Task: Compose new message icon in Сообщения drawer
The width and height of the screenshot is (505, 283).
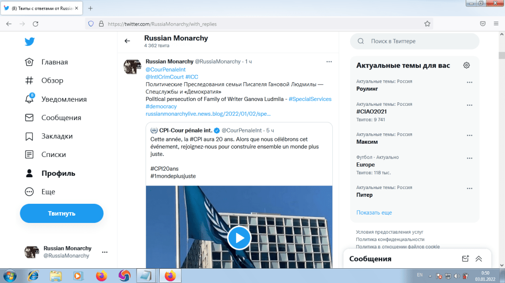Action: [x=466, y=258]
